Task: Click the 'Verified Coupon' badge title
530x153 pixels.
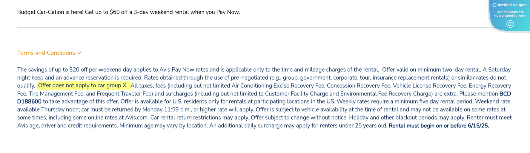Action: [512, 5]
